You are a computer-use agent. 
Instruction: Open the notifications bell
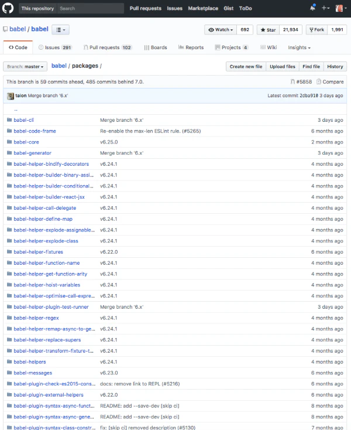tap(312, 8)
